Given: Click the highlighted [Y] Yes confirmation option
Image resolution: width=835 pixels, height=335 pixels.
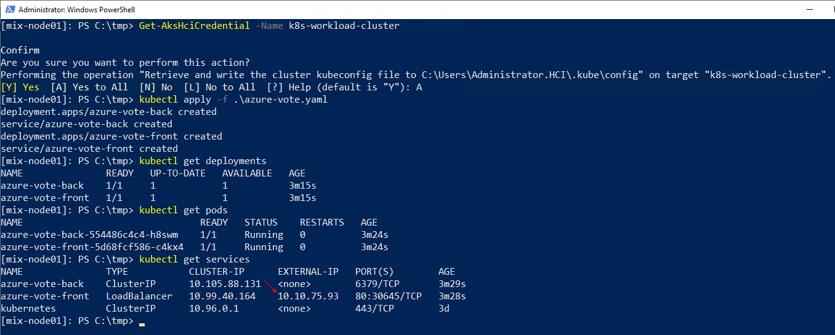Looking at the screenshot, I should [x=20, y=87].
